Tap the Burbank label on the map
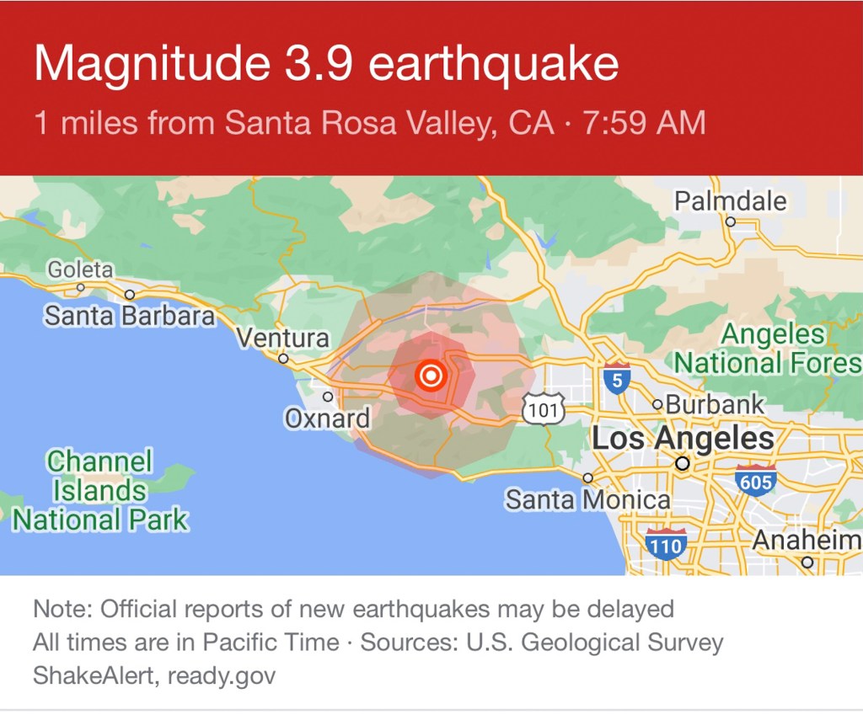This screenshot has width=863, height=720. [715, 404]
